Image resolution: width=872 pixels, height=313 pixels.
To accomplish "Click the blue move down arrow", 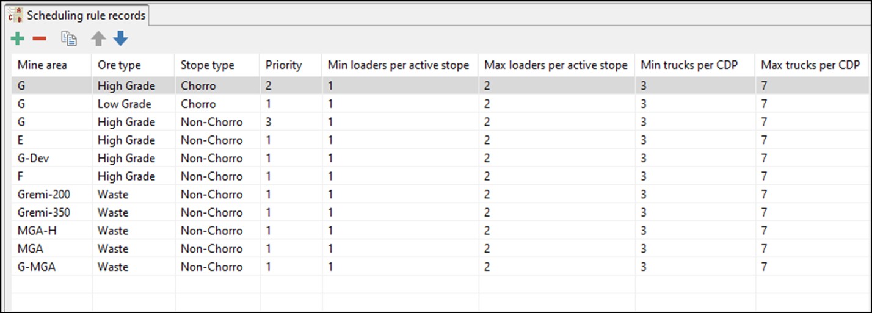I will (120, 39).
